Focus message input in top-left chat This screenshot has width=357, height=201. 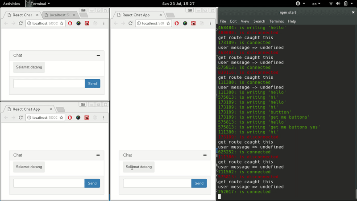[x=49, y=84]
